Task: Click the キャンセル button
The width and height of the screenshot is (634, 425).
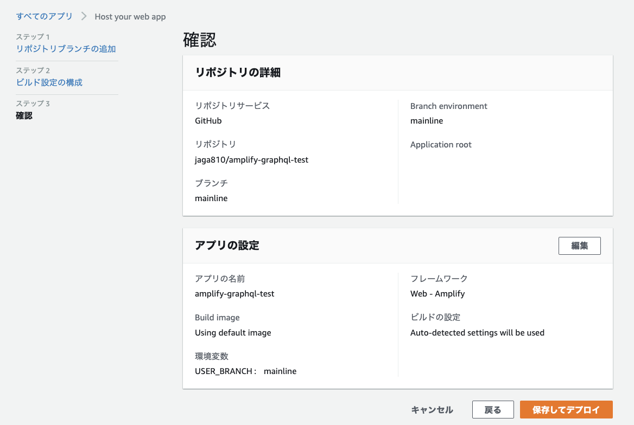Action: (x=432, y=410)
